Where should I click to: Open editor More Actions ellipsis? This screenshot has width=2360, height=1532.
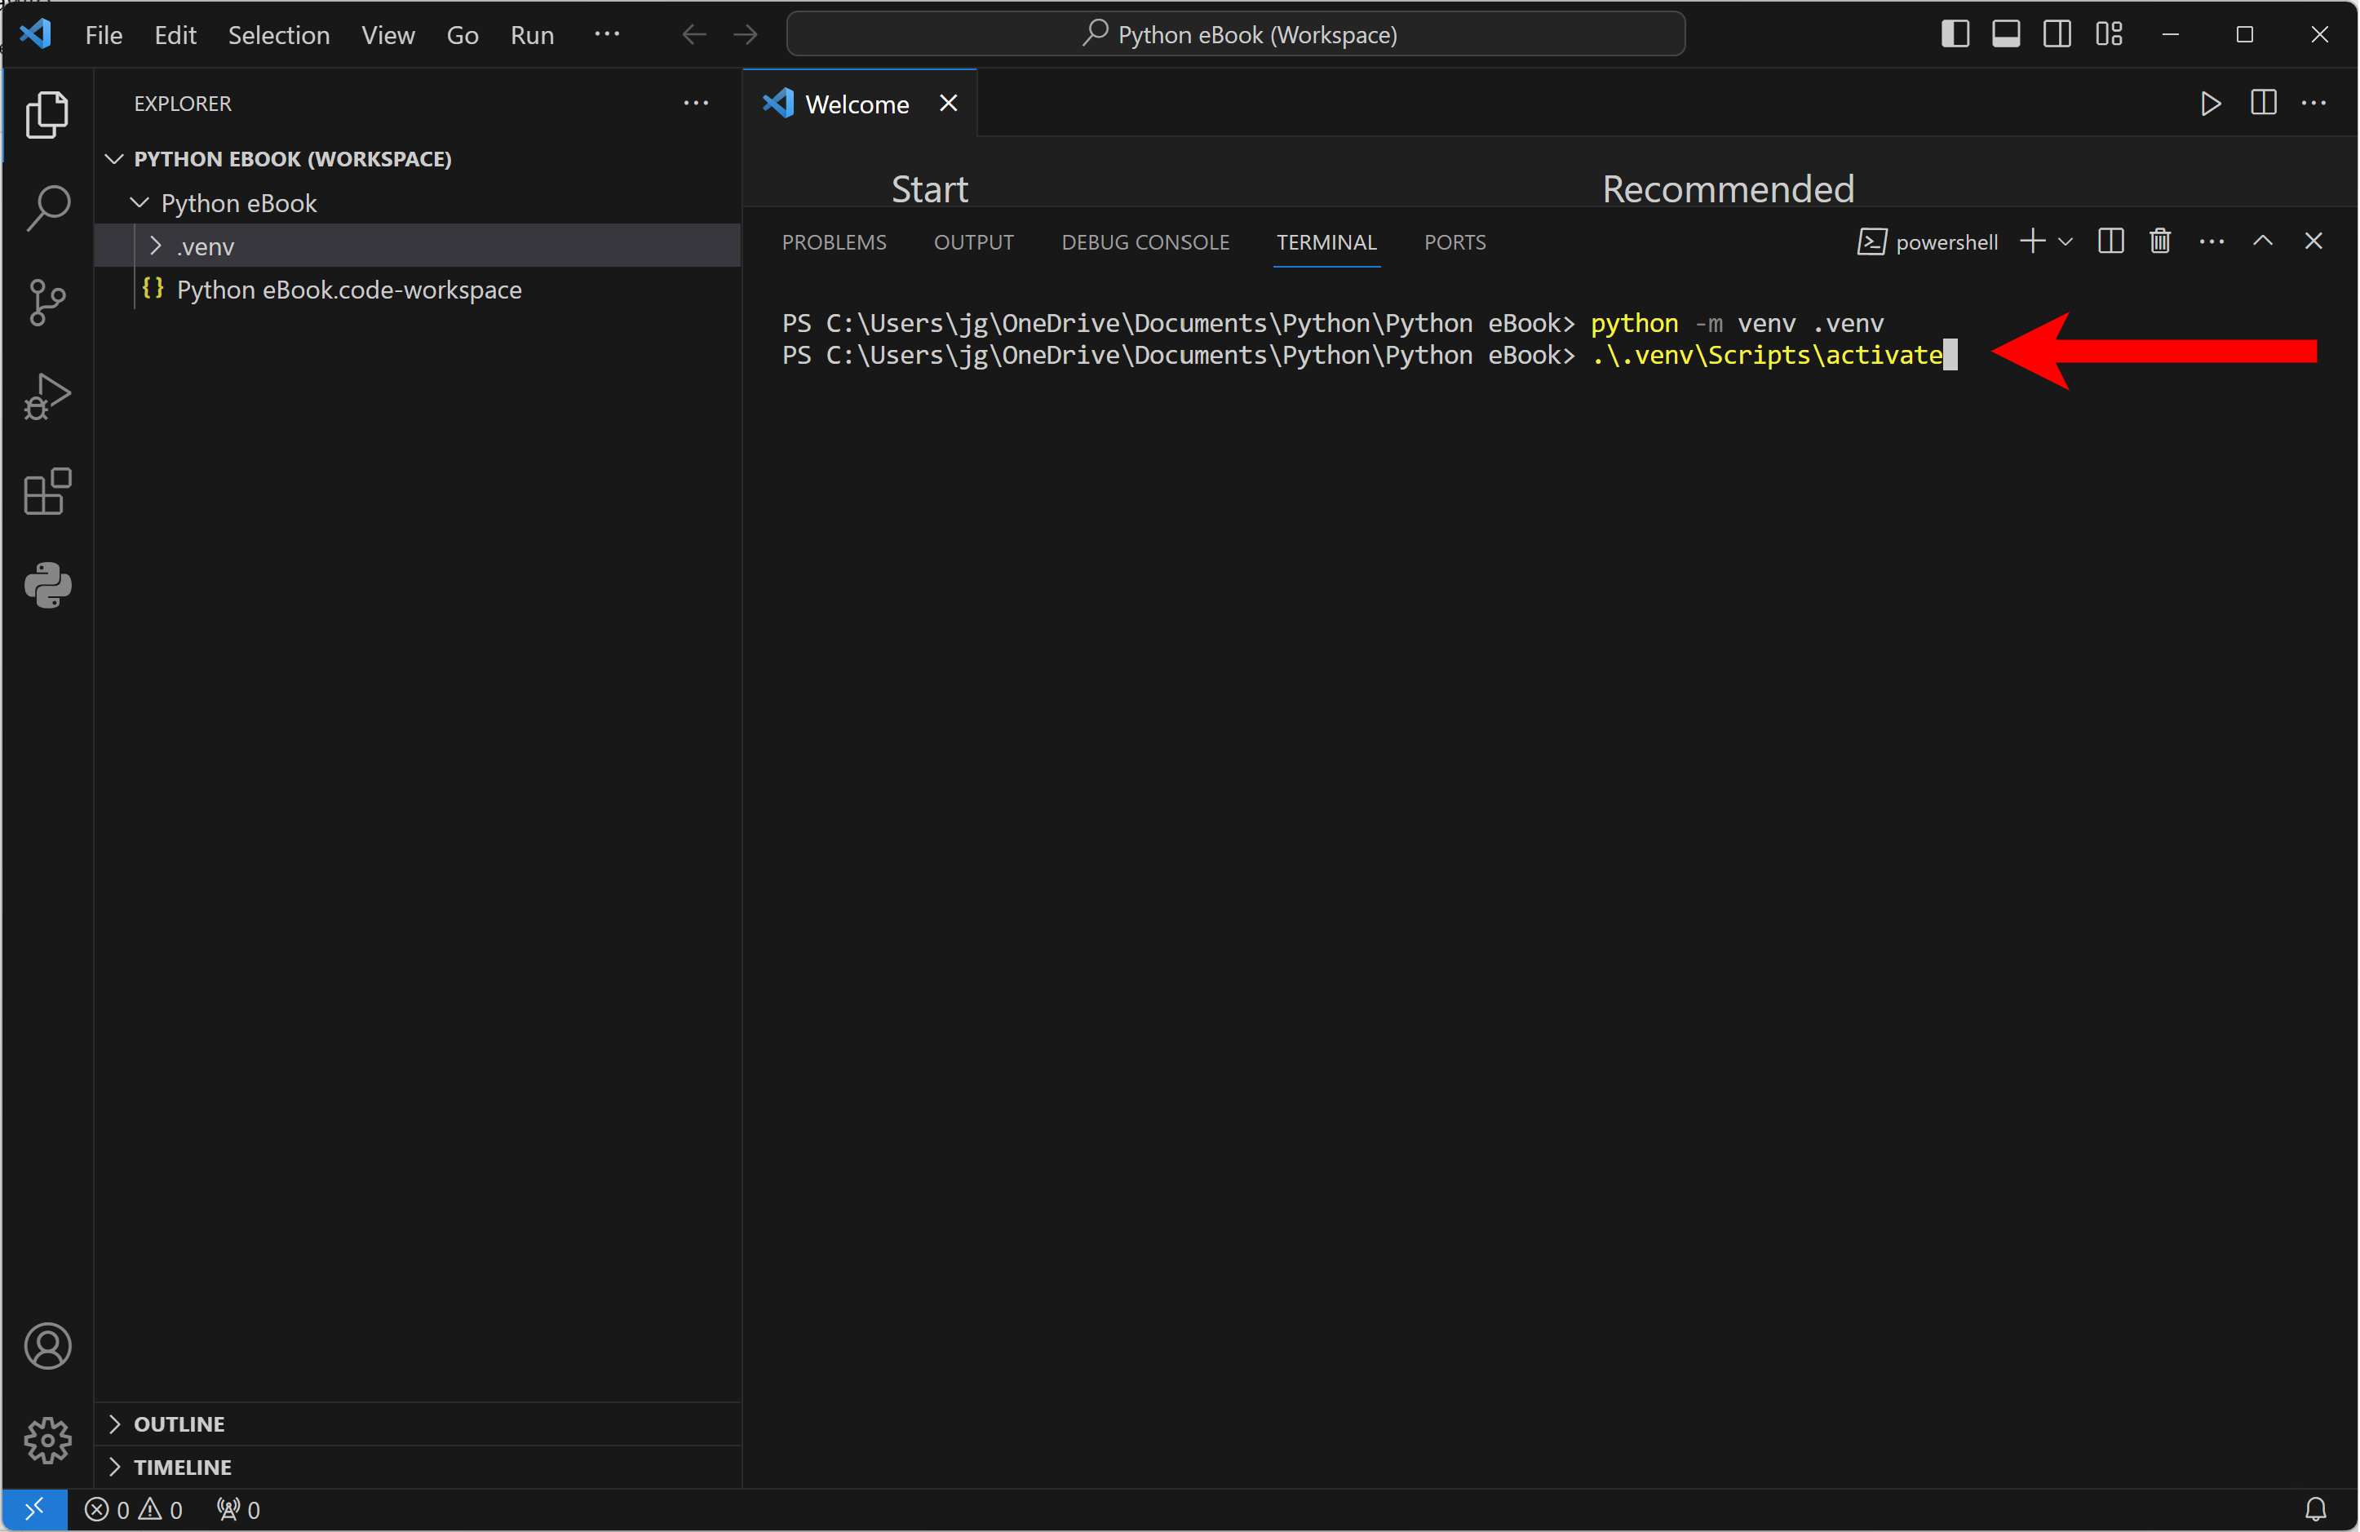pyautogui.click(x=2314, y=103)
